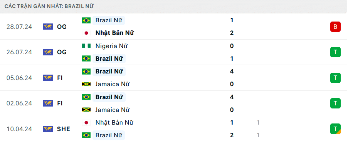348x145 pixels.
Task: Click Japan flag in the 28.07.24 match
Action: [86, 33]
